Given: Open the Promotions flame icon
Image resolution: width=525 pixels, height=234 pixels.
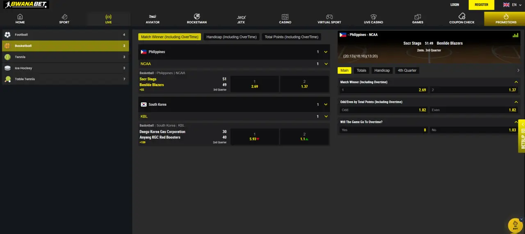Looking at the screenshot, I should click(506, 17).
